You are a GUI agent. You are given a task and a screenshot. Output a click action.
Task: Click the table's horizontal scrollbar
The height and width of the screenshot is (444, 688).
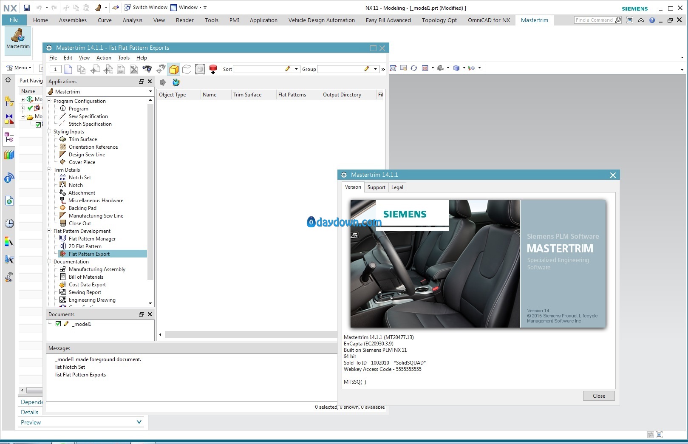click(x=251, y=334)
